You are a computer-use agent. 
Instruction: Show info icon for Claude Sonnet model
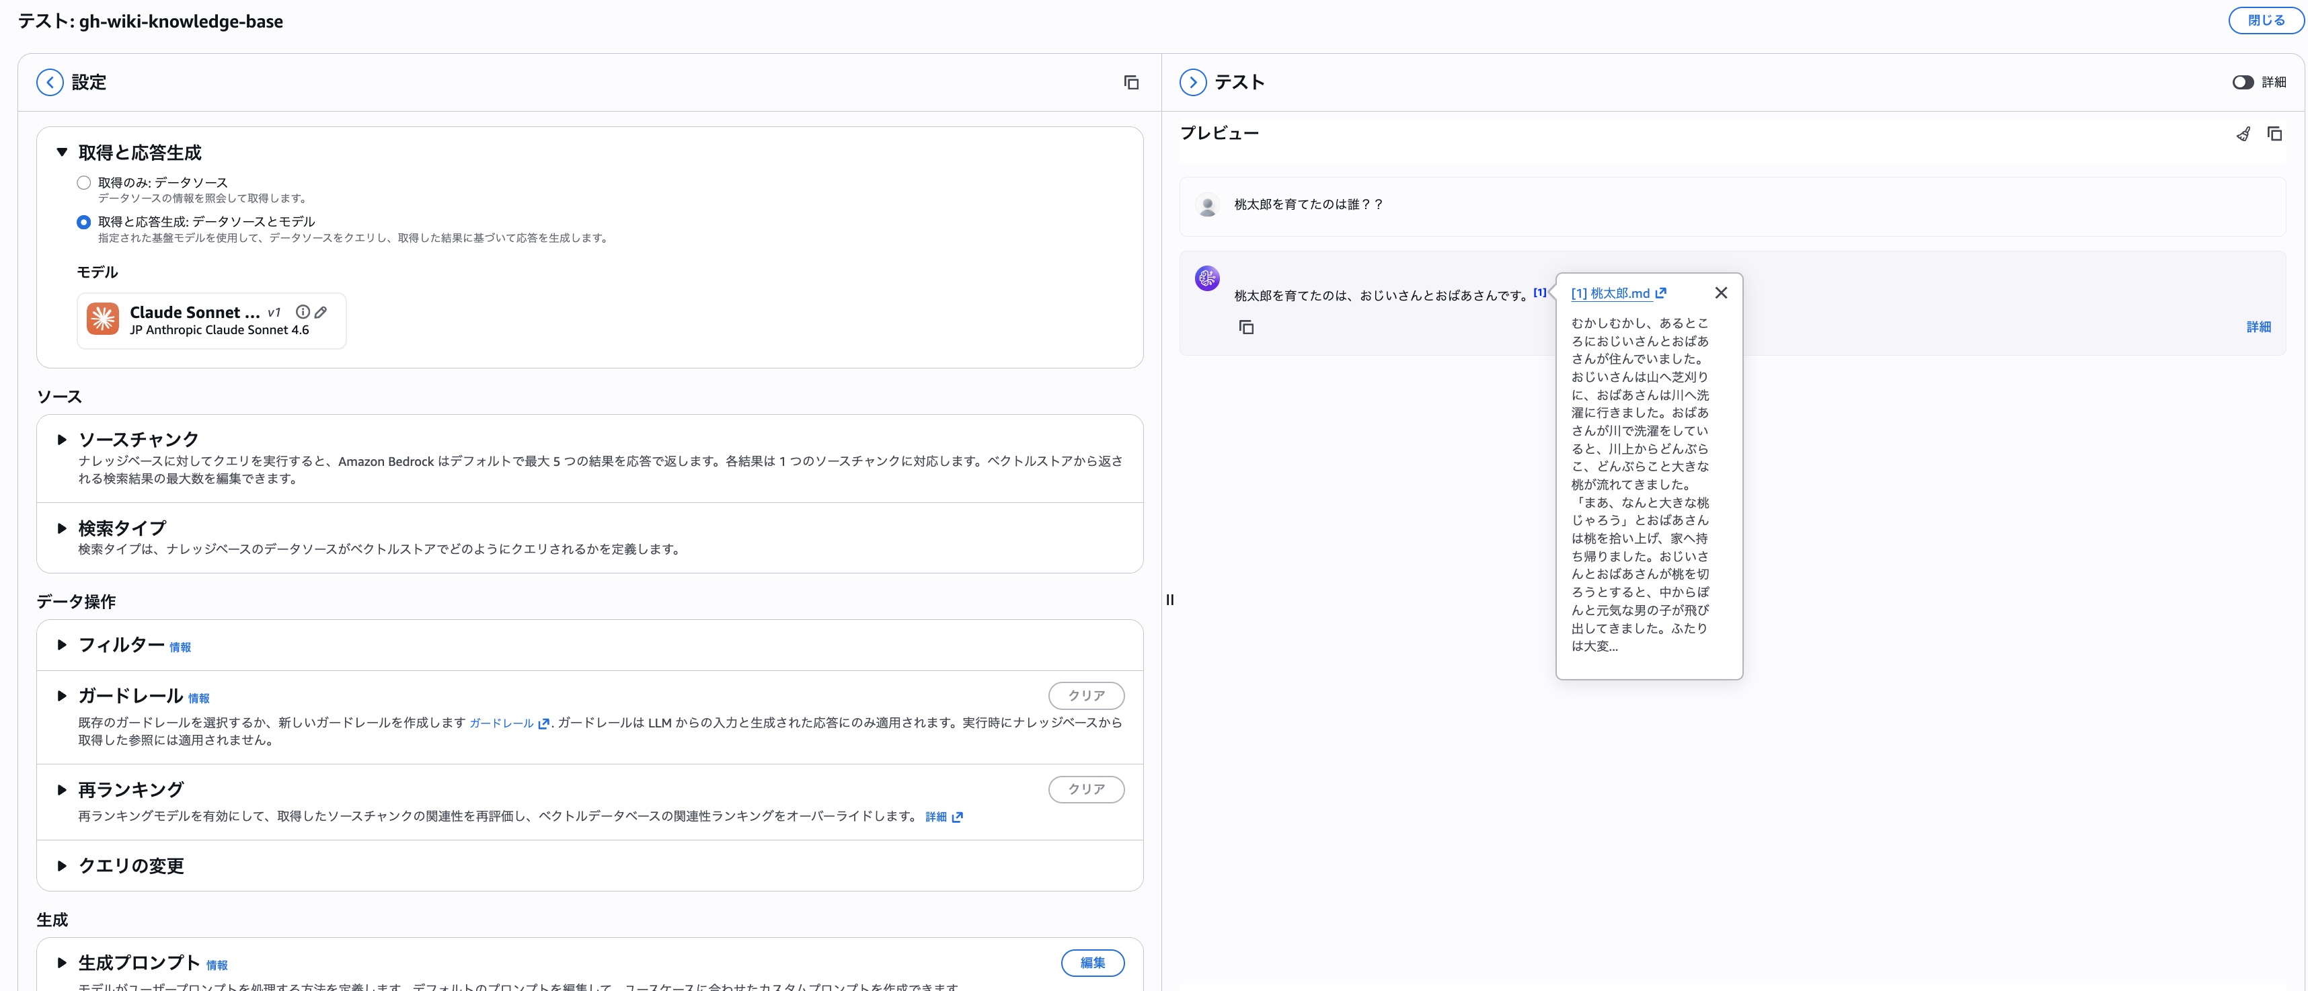[303, 312]
